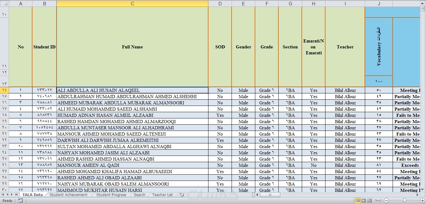426x204 pixels.
Task: Select cell RASHED AHMED ALI OBAID ALZAABI
Action: point(132,178)
